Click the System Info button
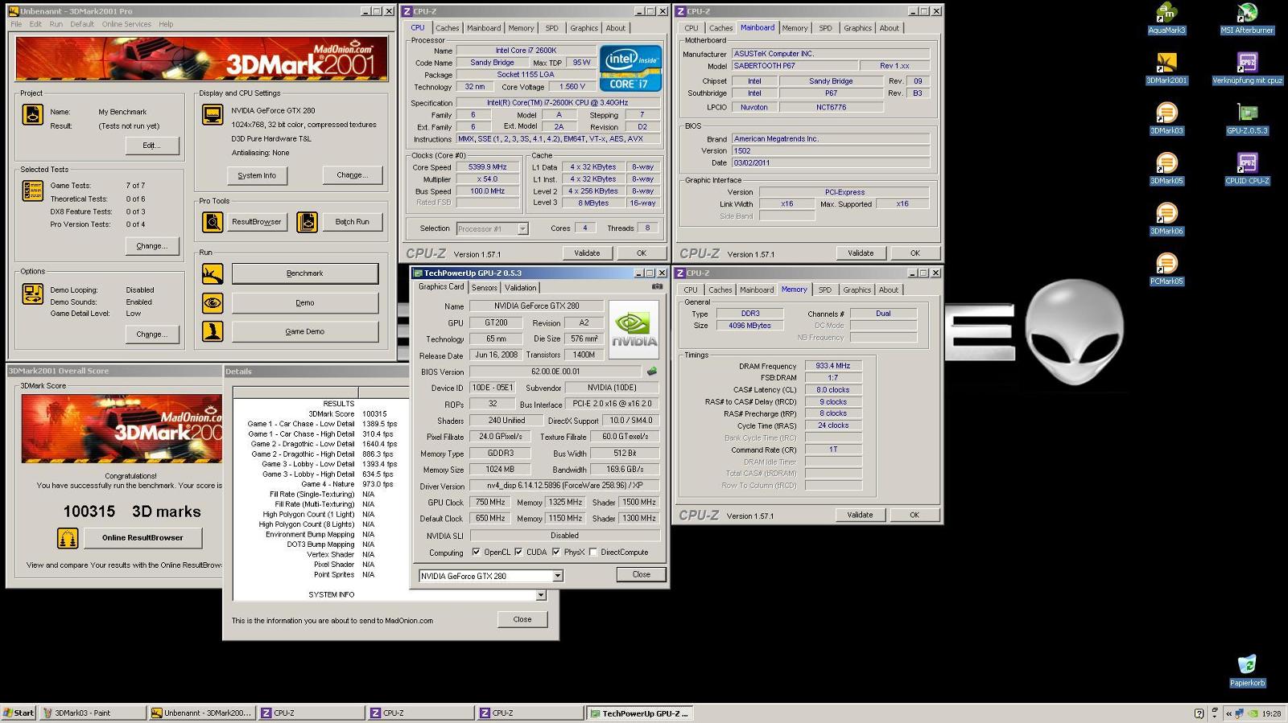This screenshot has width=1288, height=723. click(x=257, y=175)
